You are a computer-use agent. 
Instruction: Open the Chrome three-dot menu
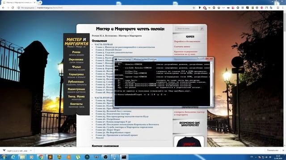(283, 8)
